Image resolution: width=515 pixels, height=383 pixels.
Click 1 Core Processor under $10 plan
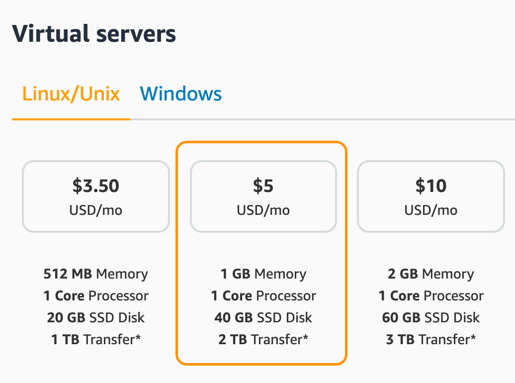(x=431, y=296)
